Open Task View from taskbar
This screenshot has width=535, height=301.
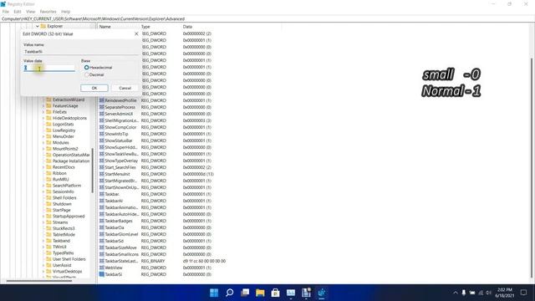tap(245, 293)
